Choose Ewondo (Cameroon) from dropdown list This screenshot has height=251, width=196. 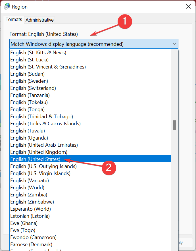(33, 237)
